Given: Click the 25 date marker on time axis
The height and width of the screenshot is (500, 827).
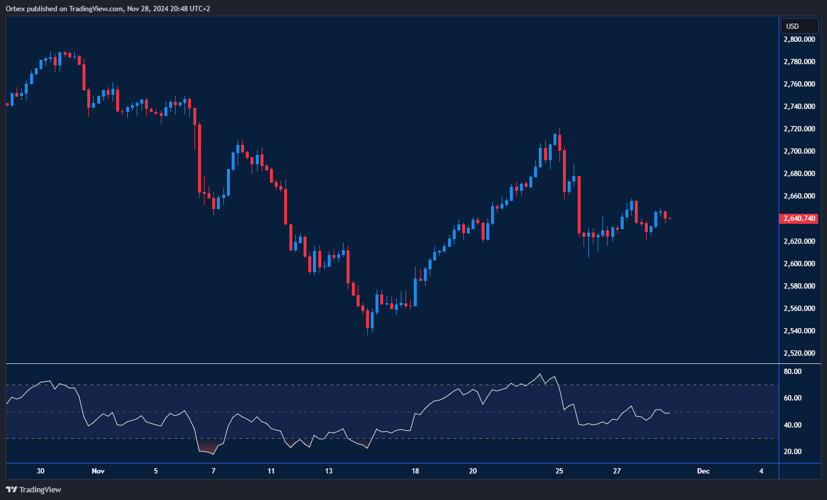Looking at the screenshot, I should pos(559,471).
